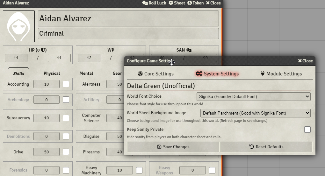Viewport: 325px width, 176px height.
Task: Tick the Drive skill checkbox
Action: 66,152
